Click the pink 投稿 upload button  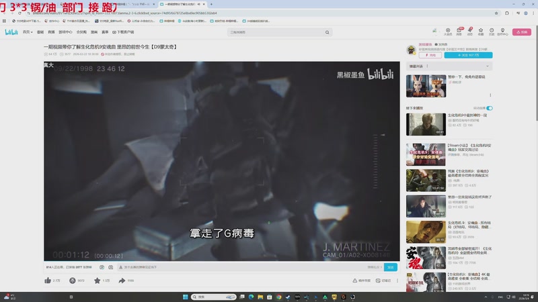click(x=522, y=32)
